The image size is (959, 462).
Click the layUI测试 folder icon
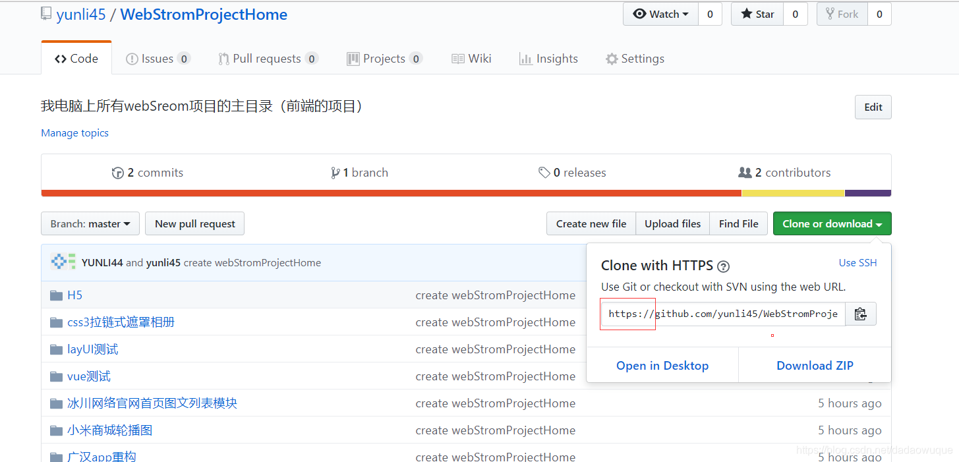pyautogui.click(x=56, y=349)
